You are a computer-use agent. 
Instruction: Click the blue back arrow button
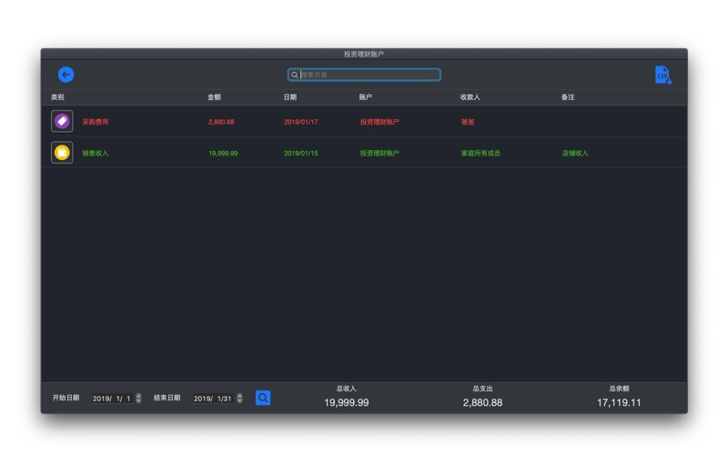tap(66, 75)
